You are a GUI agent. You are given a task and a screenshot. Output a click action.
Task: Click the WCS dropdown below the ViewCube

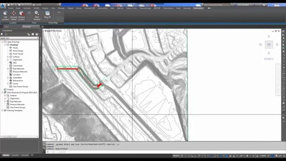click(269, 59)
